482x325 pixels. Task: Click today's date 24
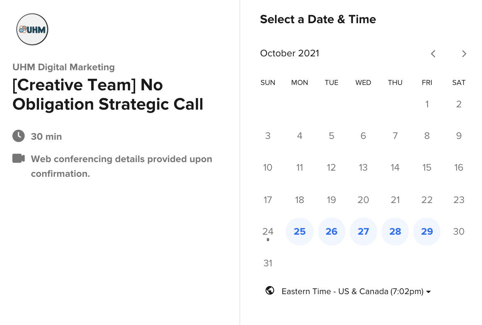coord(268,232)
